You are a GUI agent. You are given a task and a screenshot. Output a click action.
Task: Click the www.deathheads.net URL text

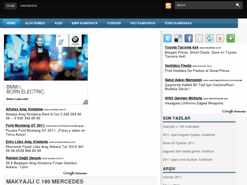(215, 98)
